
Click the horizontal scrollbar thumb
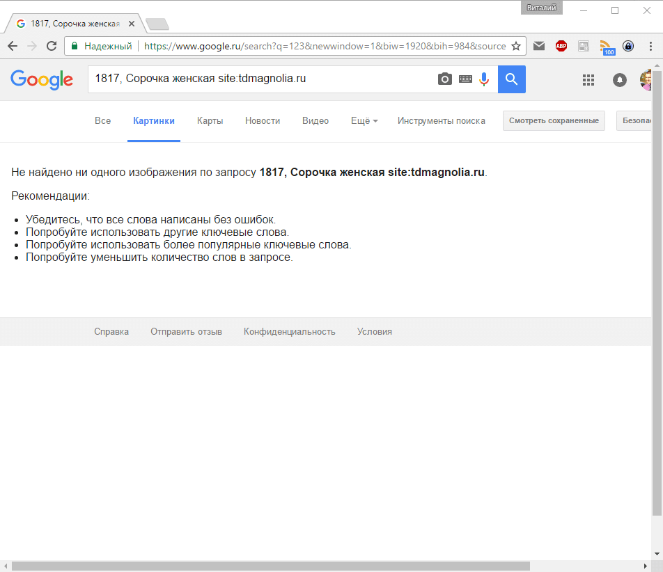point(271,566)
